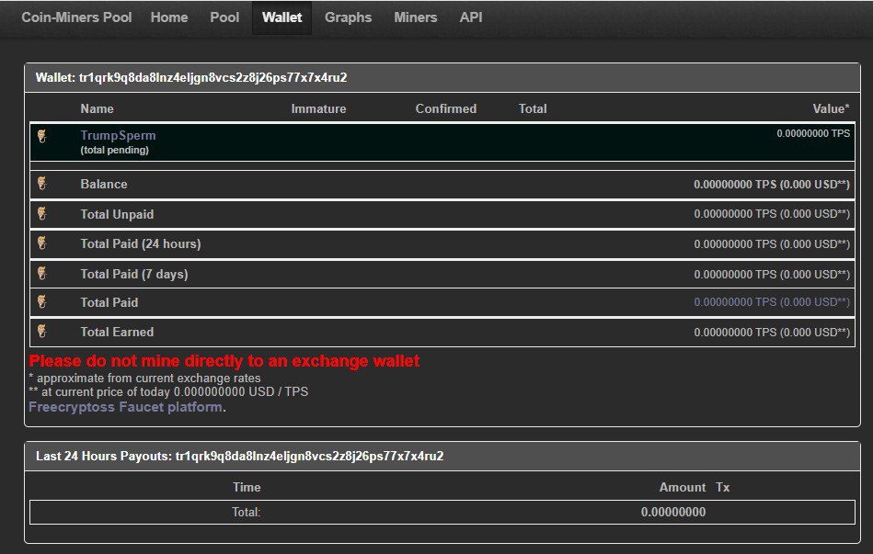Go to the Pool menu item

[x=224, y=17]
